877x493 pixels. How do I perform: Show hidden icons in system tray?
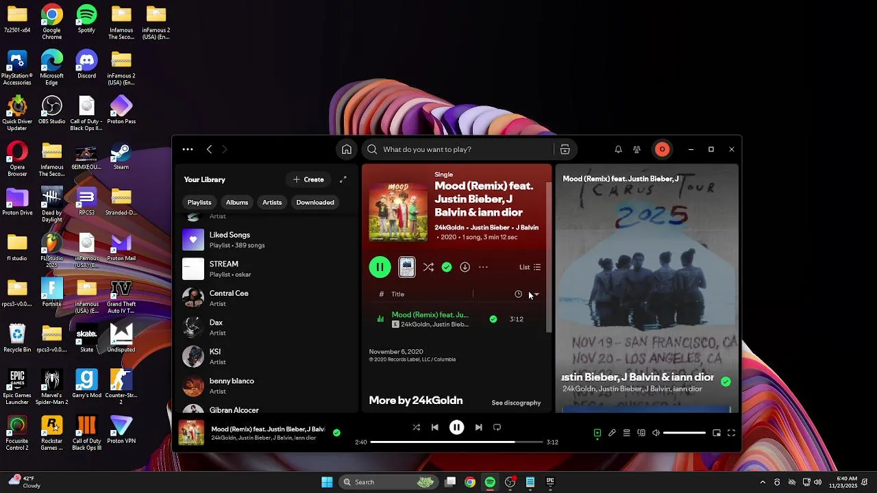(763, 482)
